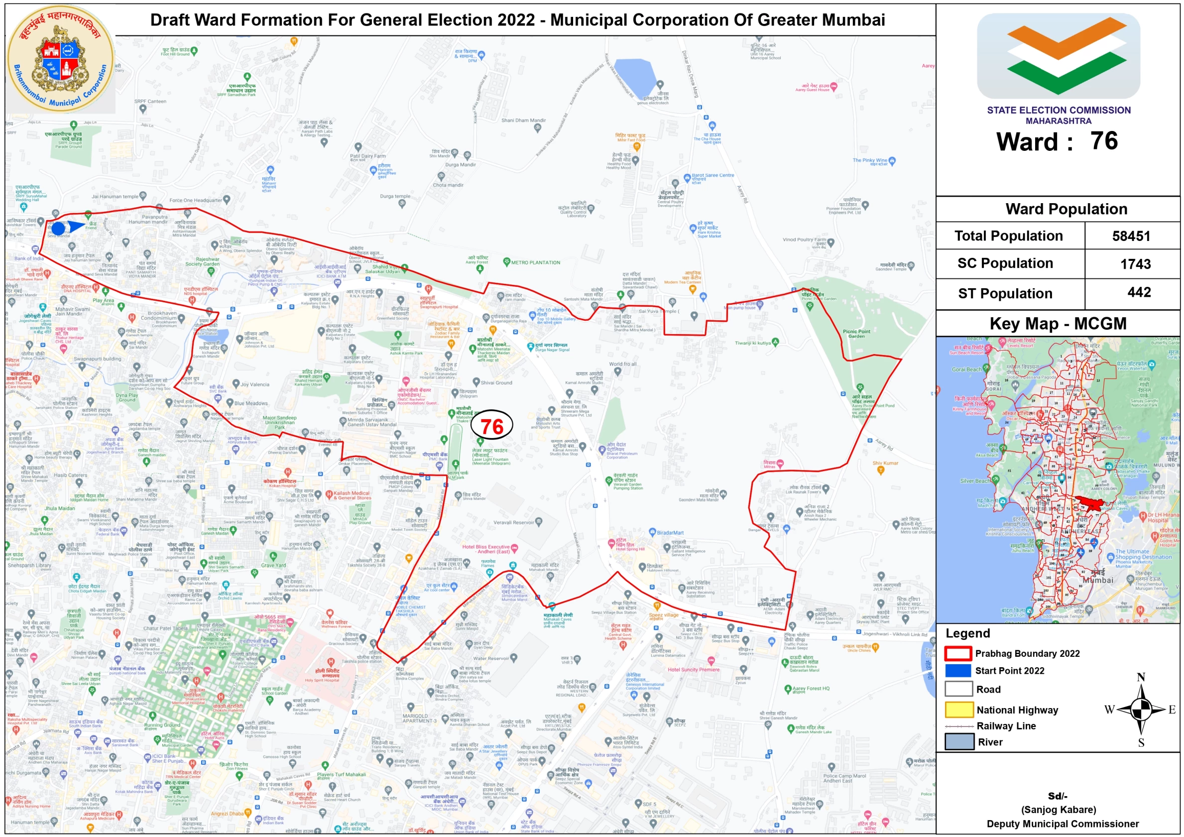The image size is (1184, 837).
Task: Click the BiradarMart shopping pin
Action: click(x=652, y=533)
